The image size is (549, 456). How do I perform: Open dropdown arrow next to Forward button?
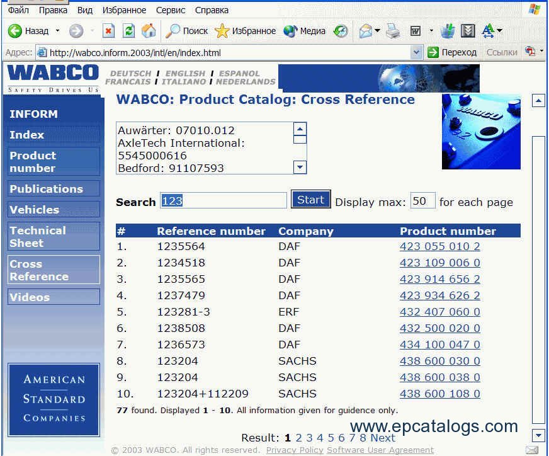tap(92, 31)
